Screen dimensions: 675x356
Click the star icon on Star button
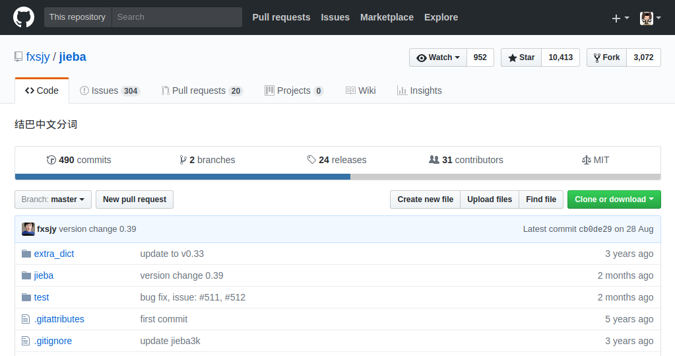(512, 57)
